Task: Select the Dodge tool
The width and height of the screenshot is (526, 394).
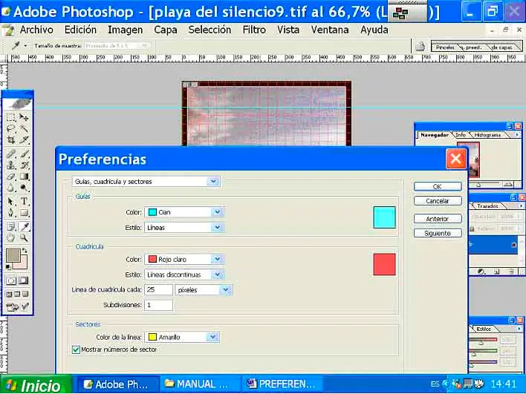Action: click(x=24, y=187)
